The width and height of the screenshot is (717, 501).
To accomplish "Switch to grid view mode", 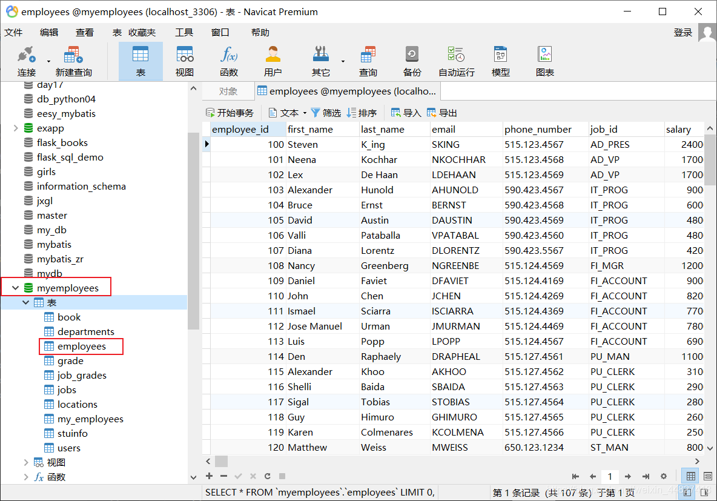I will click(691, 476).
